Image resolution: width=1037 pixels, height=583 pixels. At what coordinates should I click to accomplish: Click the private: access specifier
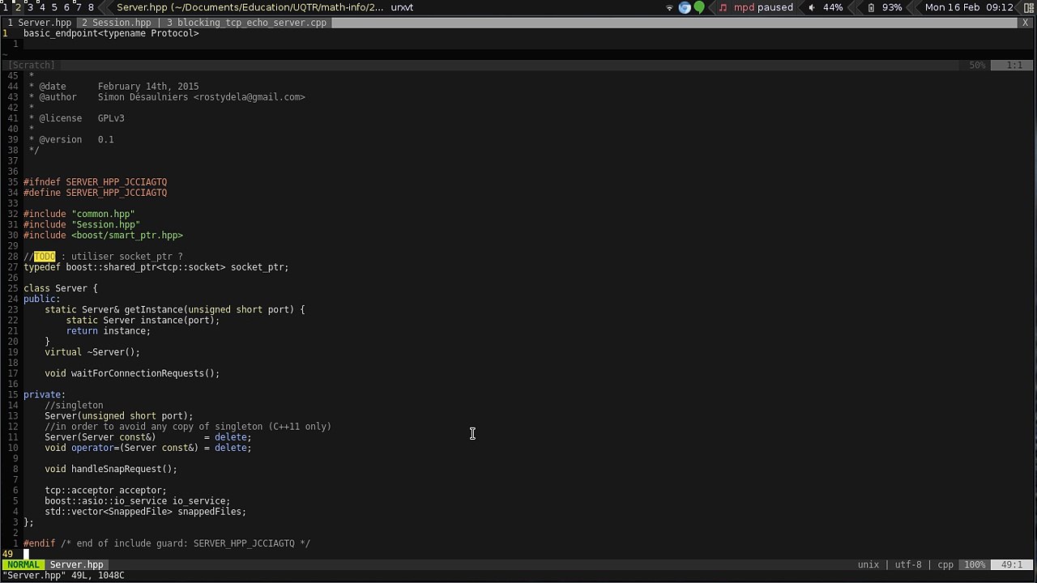coord(44,394)
